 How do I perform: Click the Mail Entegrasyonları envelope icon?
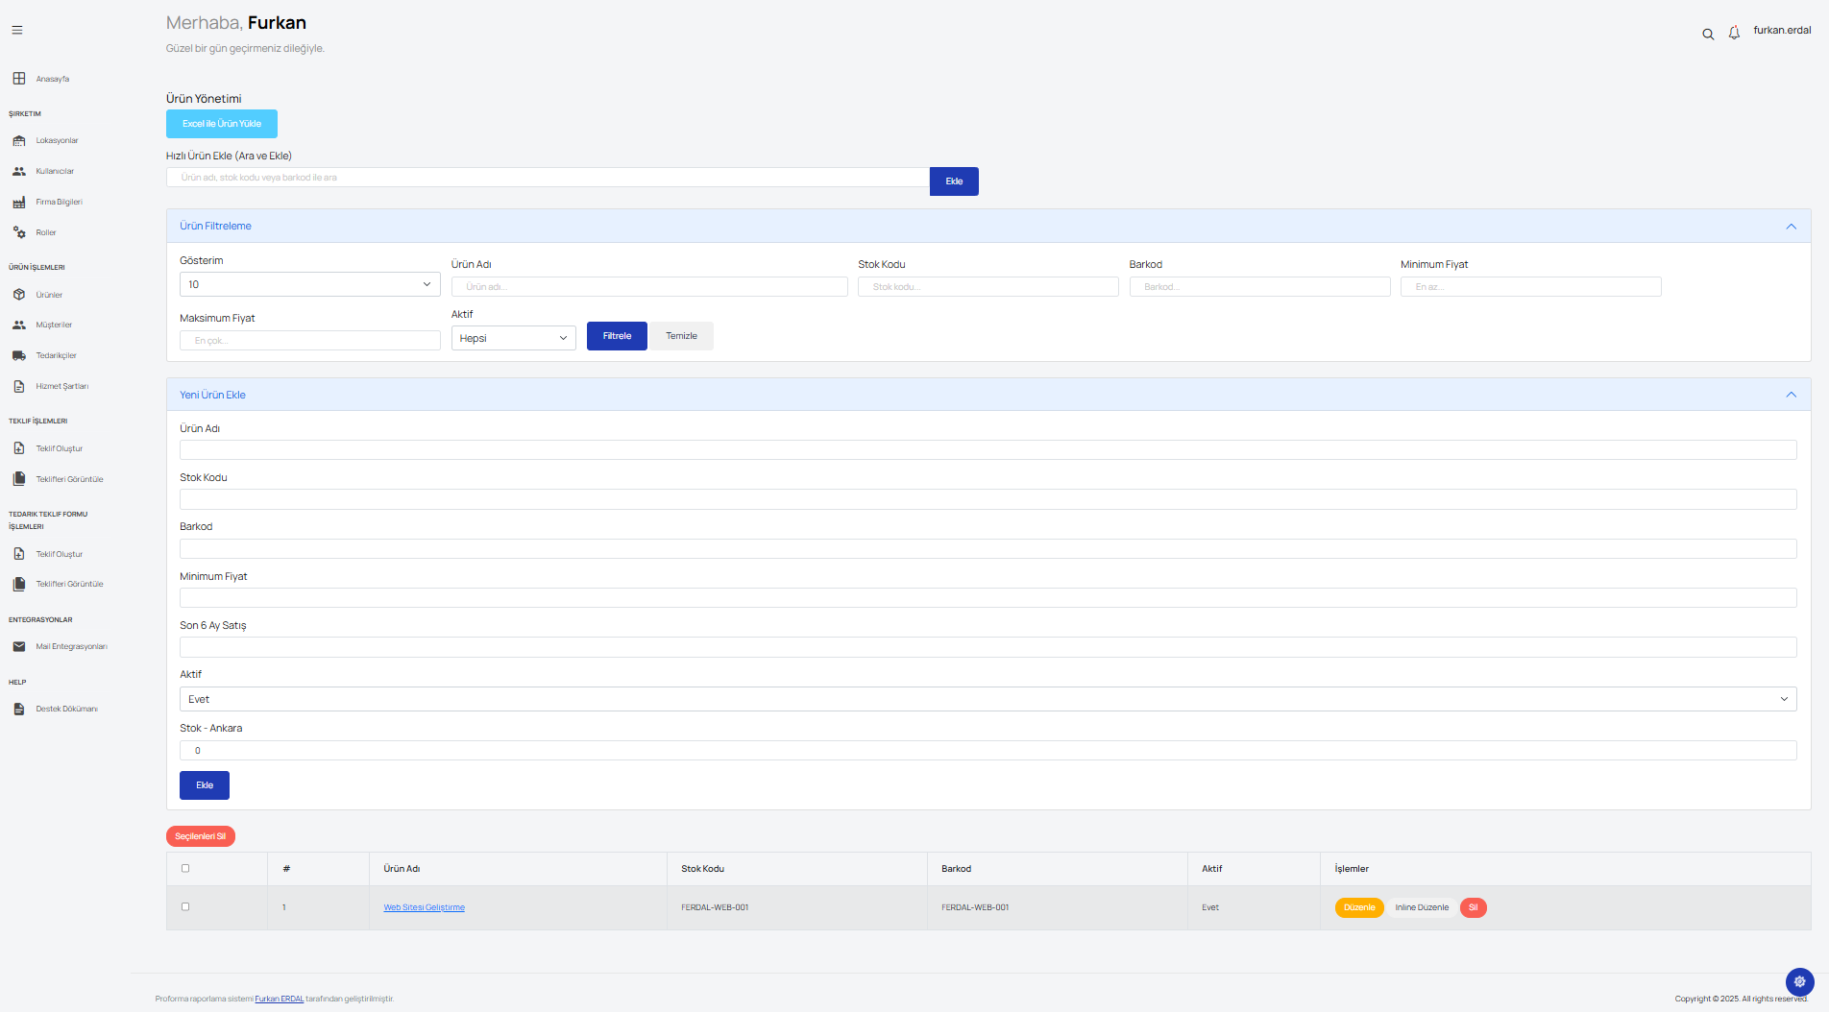pyautogui.click(x=19, y=646)
